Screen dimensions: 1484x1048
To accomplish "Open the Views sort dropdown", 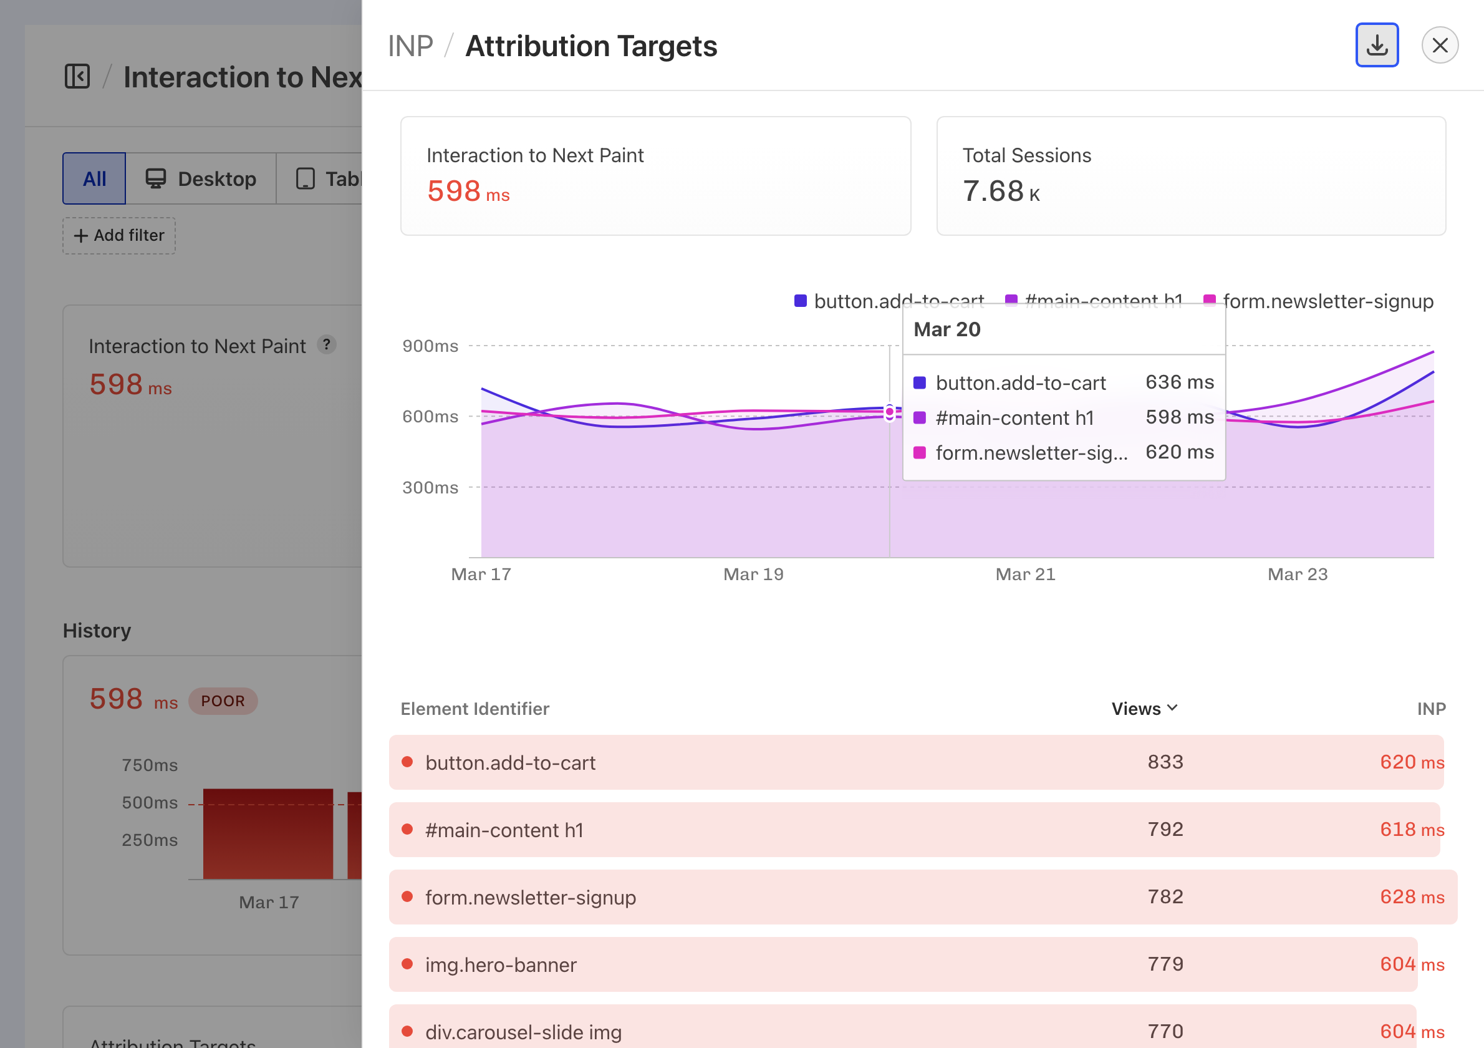I will click(1144, 708).
